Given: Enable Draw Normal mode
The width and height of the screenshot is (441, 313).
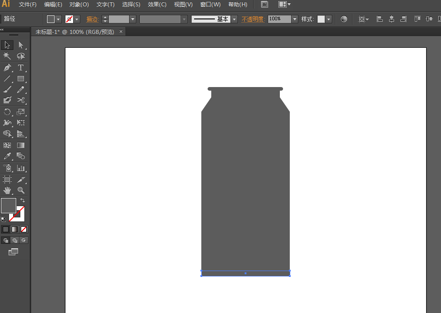Looking at the screenshot, I should [x=5, y=240].
